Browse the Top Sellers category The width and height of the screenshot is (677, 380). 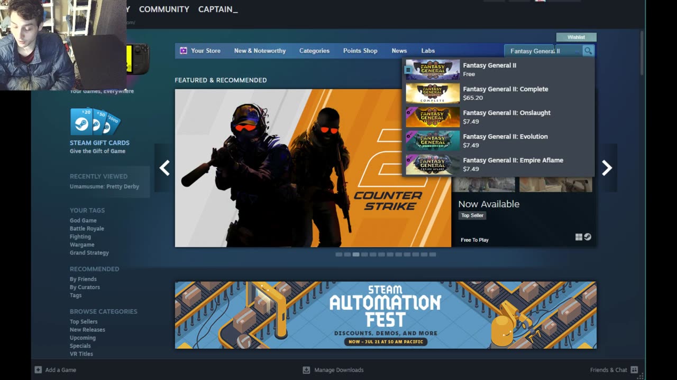(x=84, y=321)
